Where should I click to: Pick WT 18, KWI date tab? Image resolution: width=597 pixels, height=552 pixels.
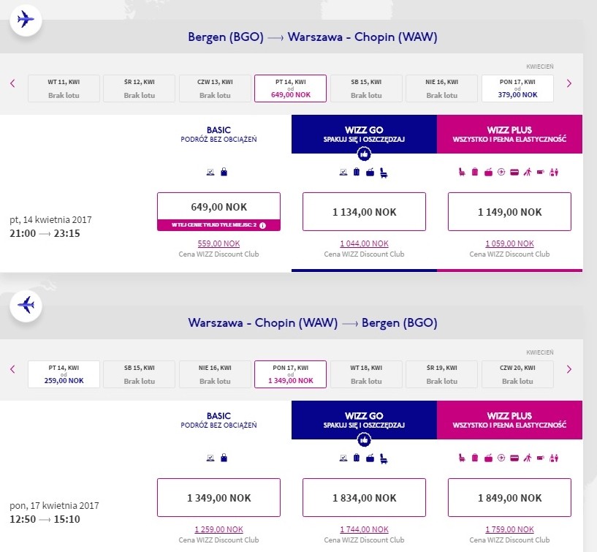pos(366,374)
